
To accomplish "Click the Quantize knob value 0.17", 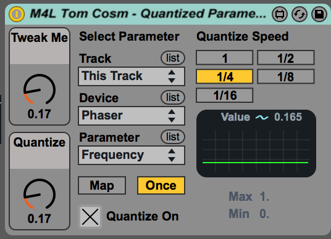I will point(40,219).
